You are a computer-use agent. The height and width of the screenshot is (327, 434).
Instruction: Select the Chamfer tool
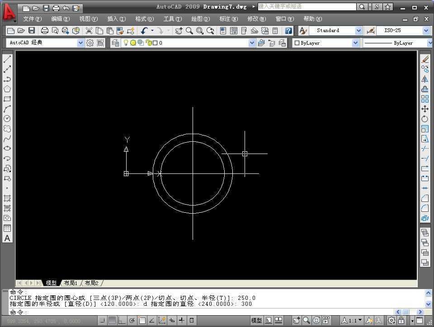click(x=425, y=198)
